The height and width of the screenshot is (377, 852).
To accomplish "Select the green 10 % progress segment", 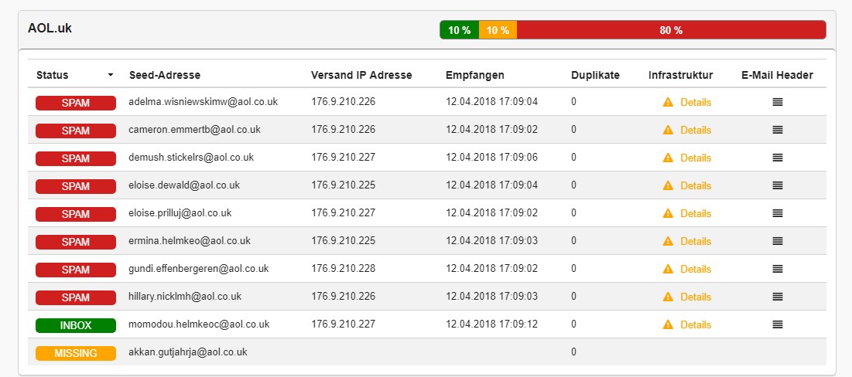I will pos(459,30).
